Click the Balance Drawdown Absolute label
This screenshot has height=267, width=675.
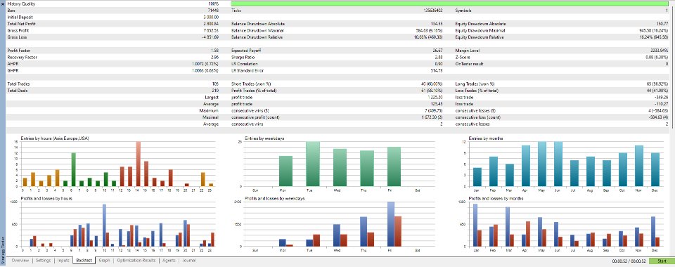pyautogui.click(x=258, y=24)
